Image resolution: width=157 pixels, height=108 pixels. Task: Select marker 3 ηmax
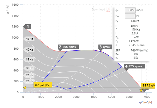point(105,47)
